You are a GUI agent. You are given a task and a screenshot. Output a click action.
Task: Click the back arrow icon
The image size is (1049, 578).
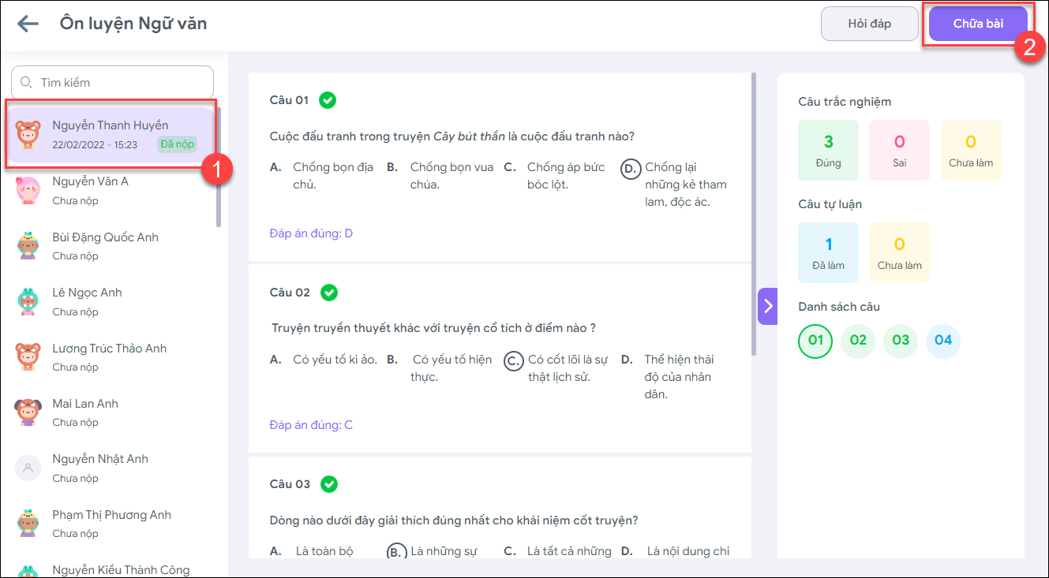pos(28,24)
